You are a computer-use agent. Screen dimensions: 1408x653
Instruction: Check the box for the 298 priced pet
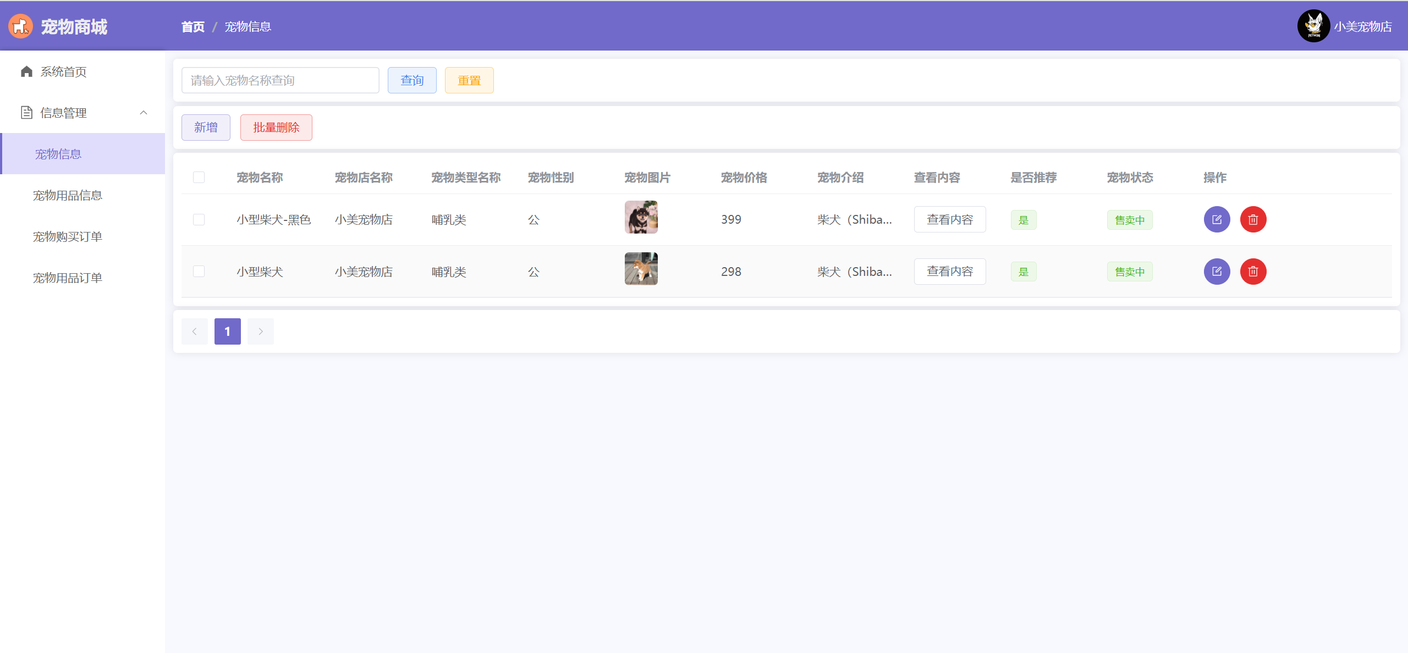199,272
